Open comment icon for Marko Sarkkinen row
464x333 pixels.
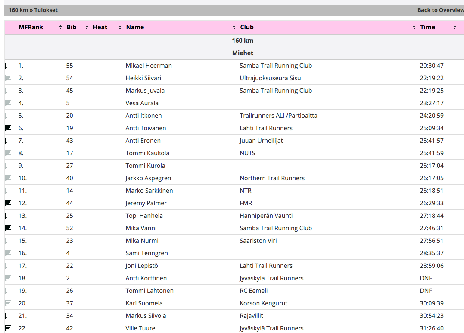click(x=8, y=190)
